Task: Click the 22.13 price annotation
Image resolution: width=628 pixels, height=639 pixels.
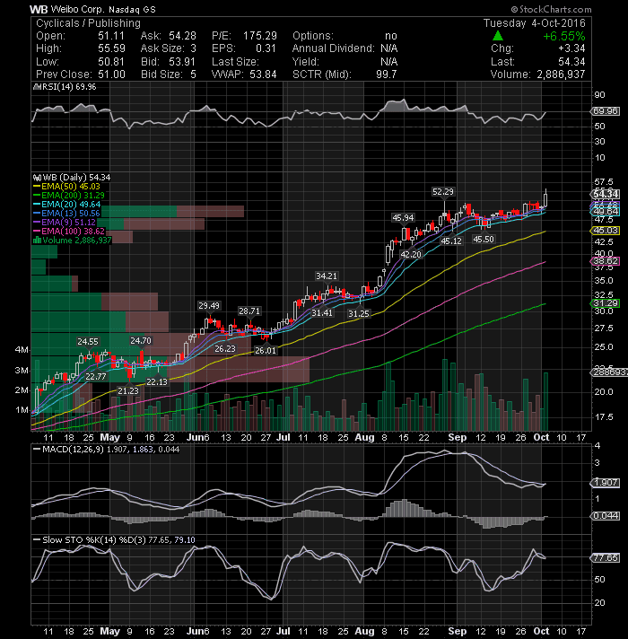Action: click(157, 381)
